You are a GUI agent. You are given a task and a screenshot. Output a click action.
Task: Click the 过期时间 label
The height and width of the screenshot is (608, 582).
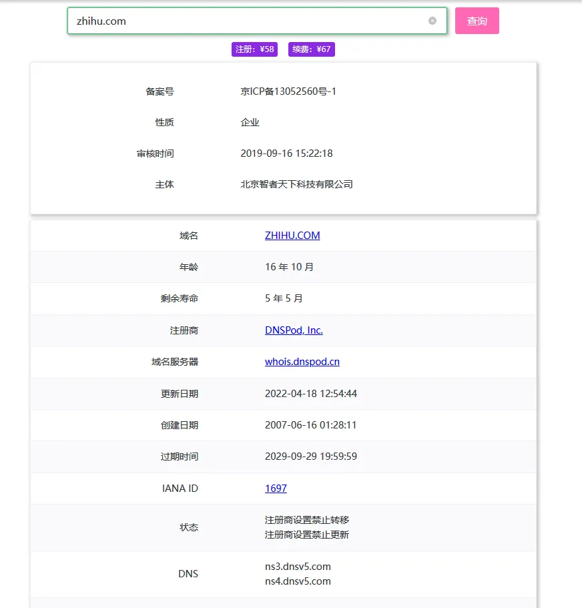(179, 457)
